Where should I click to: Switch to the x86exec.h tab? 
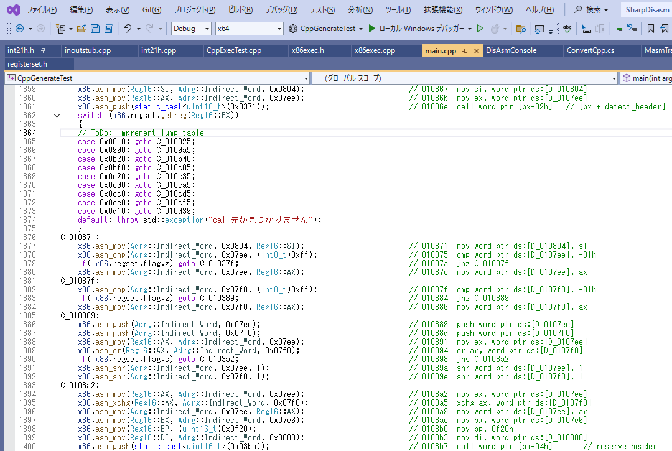click(320, 50)
